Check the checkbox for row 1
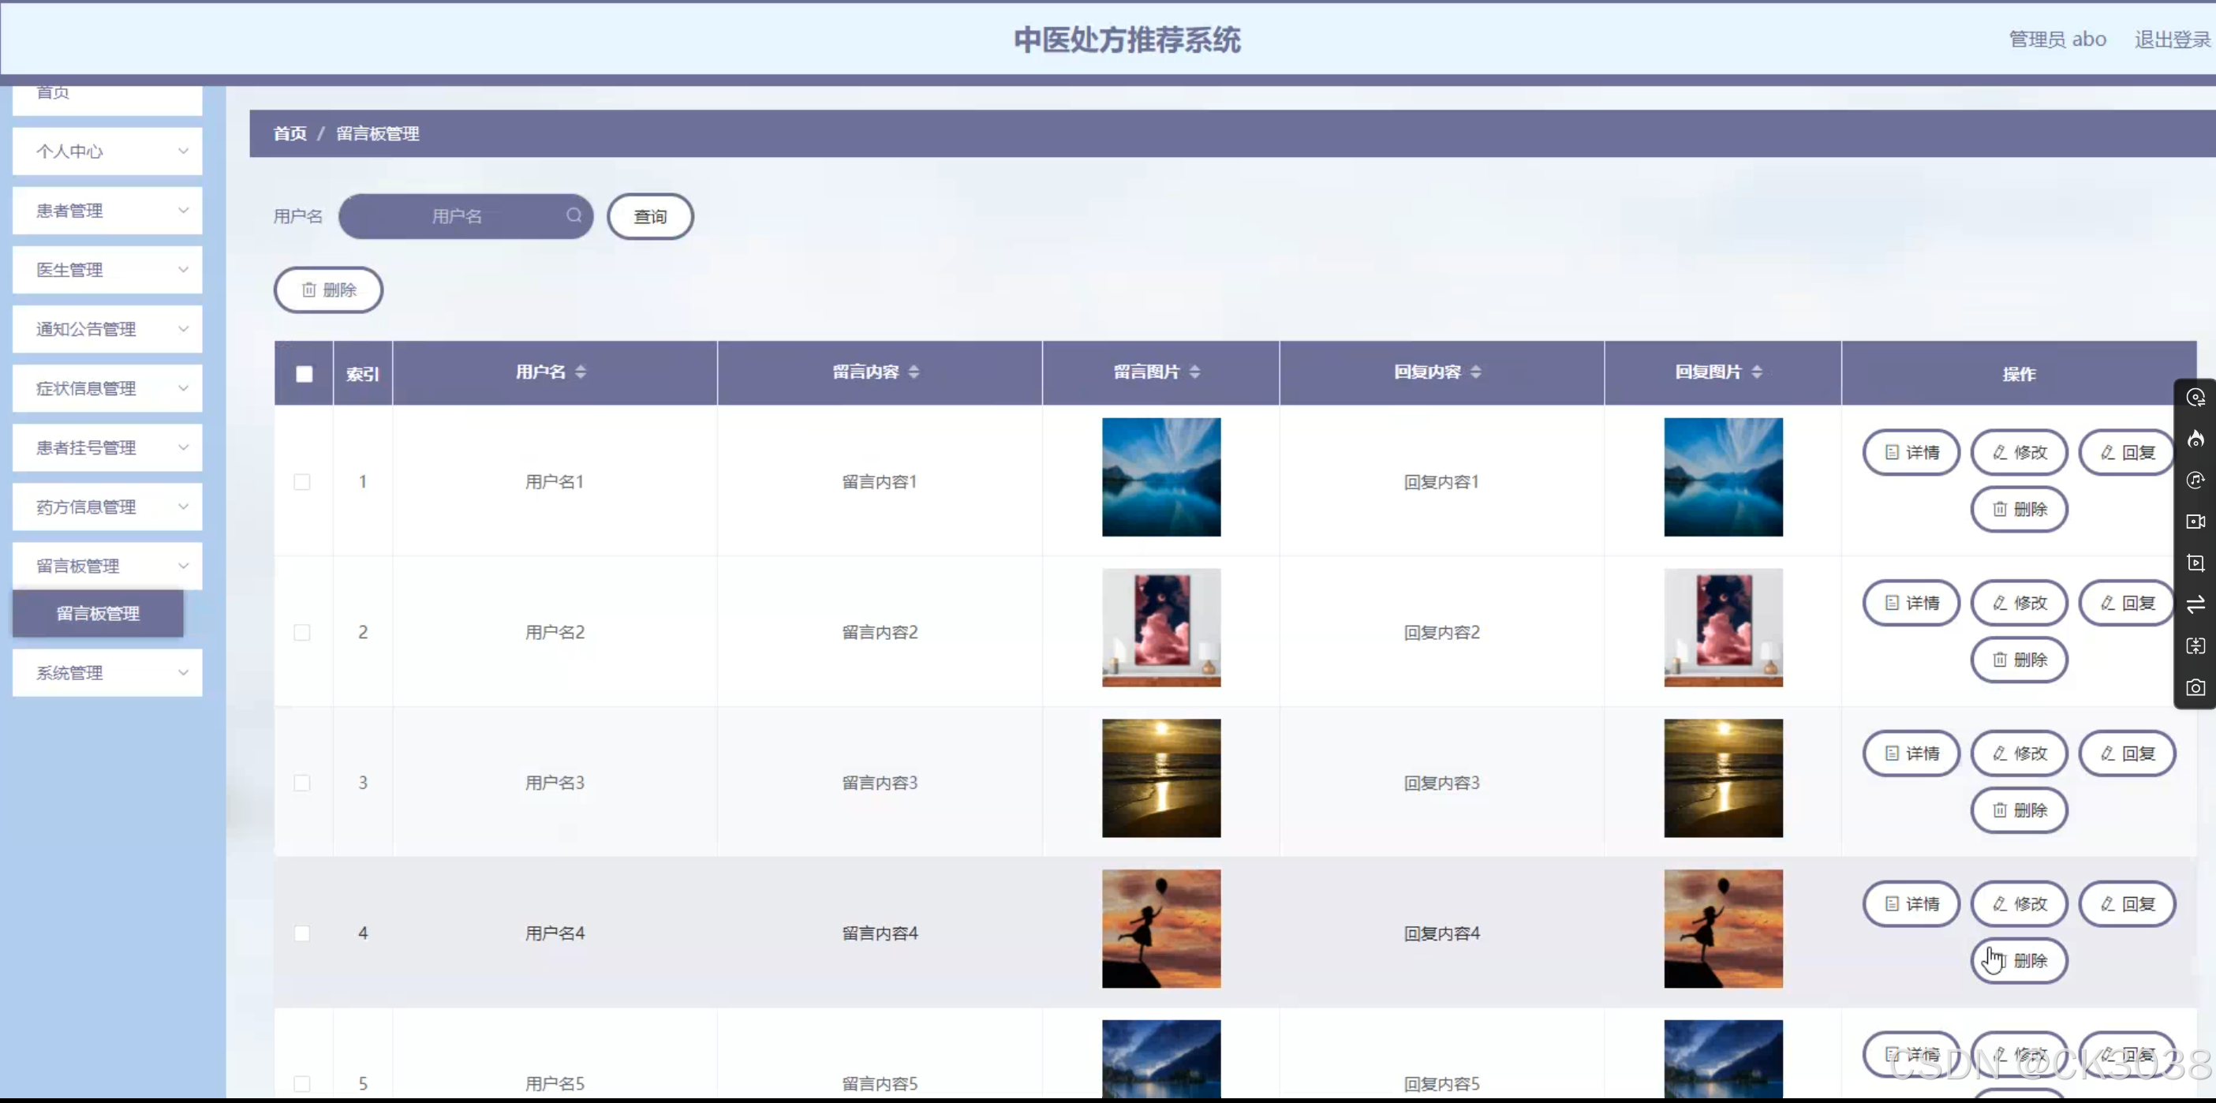 click(x=302, y=482)
